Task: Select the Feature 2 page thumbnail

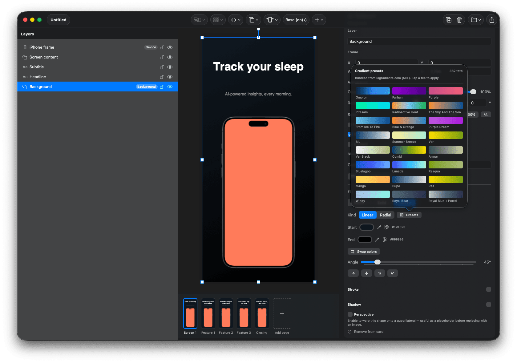Action: (226, 313)
